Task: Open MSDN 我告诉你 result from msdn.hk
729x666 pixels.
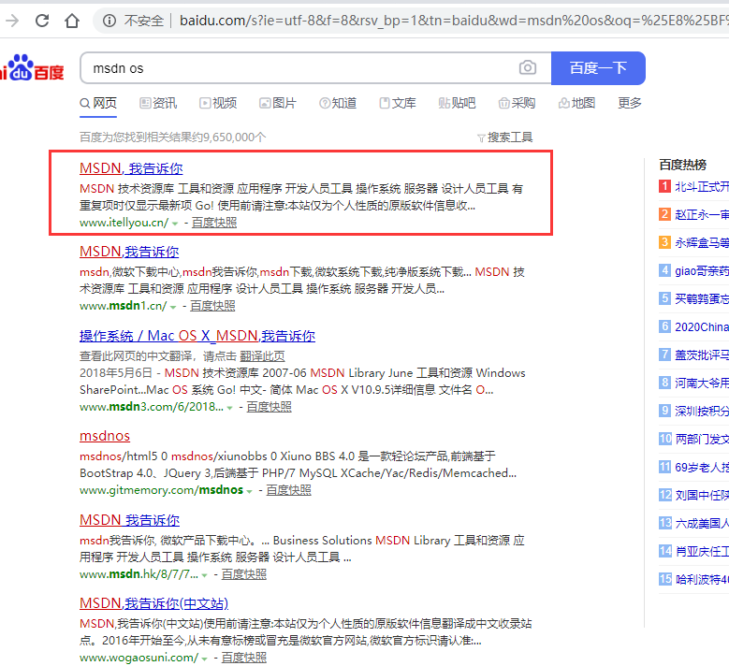Action: pyautogui.click(x=129, y=520)
